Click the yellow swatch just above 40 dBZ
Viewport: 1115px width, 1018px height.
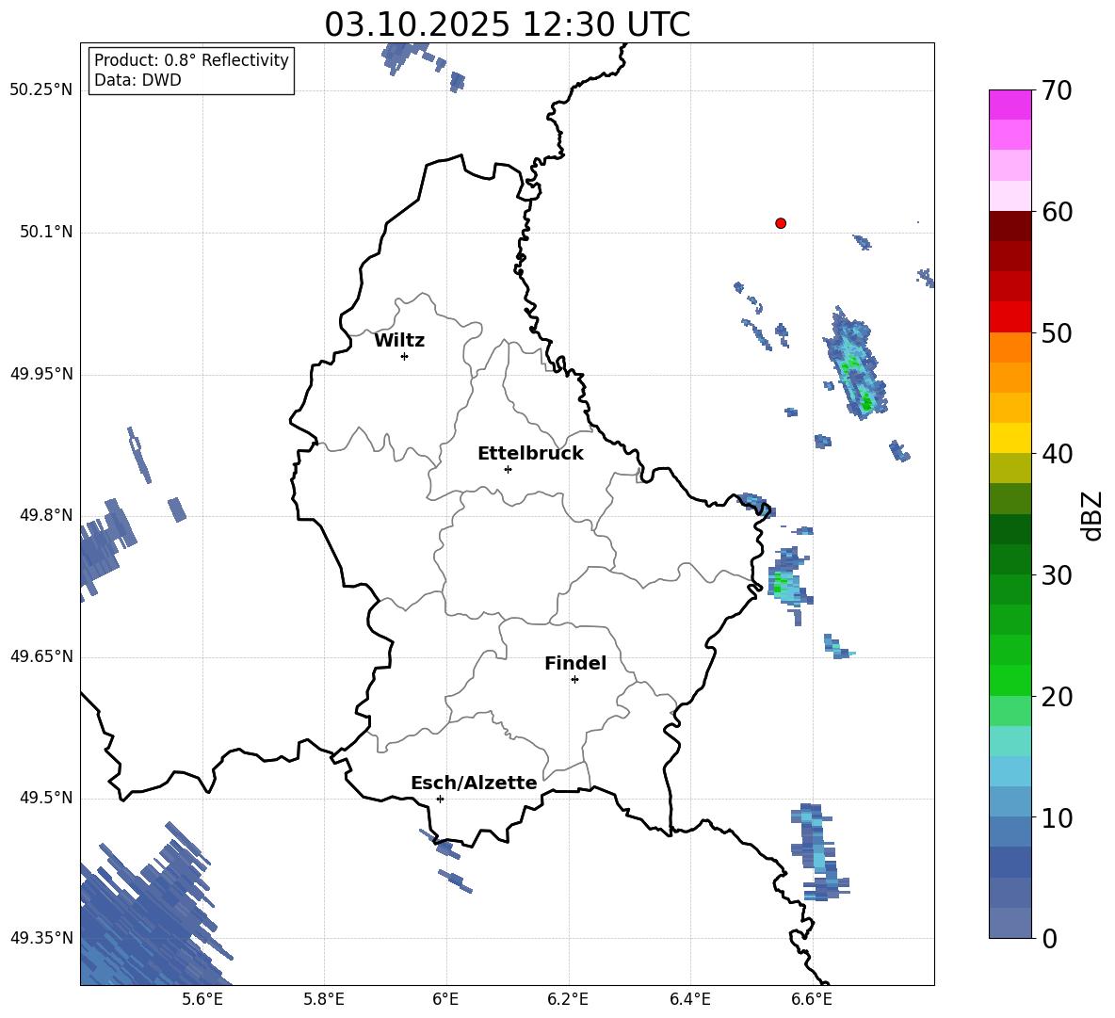point(1010,438)
